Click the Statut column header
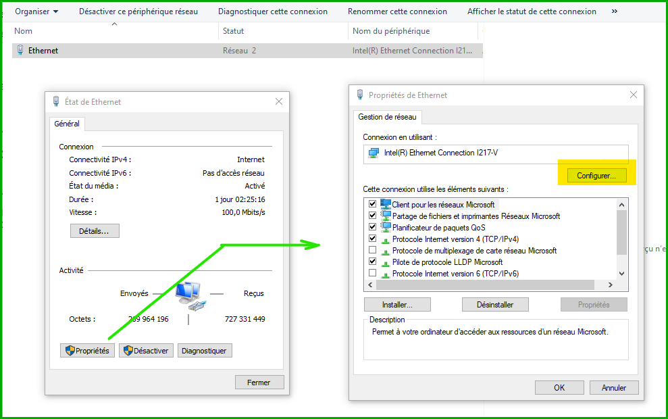Image resolution: width=668 pixels, height=419 pixels. [234, 31]
